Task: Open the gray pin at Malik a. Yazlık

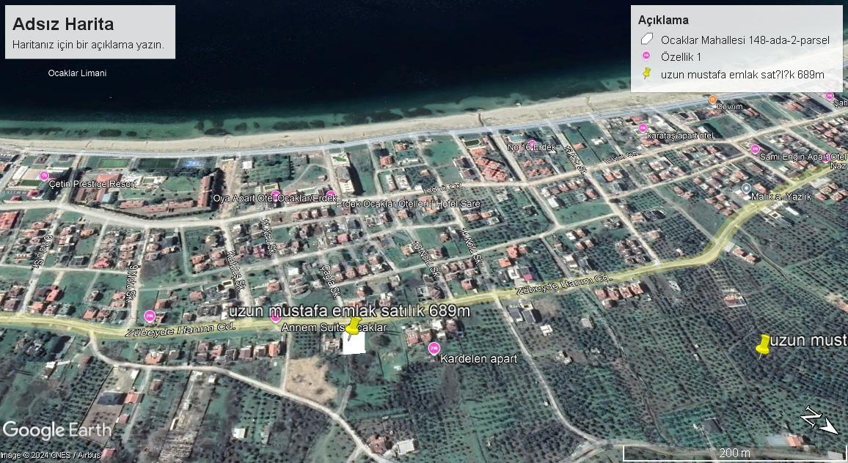Action: (x=746, y=188)
